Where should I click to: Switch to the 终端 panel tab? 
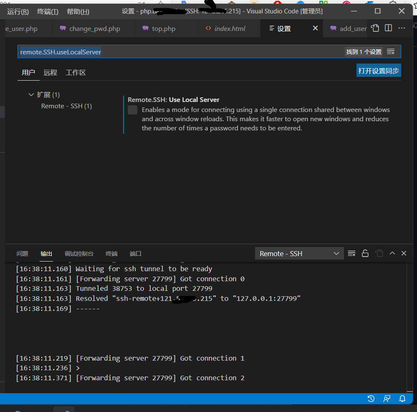(x=111, y=253)
